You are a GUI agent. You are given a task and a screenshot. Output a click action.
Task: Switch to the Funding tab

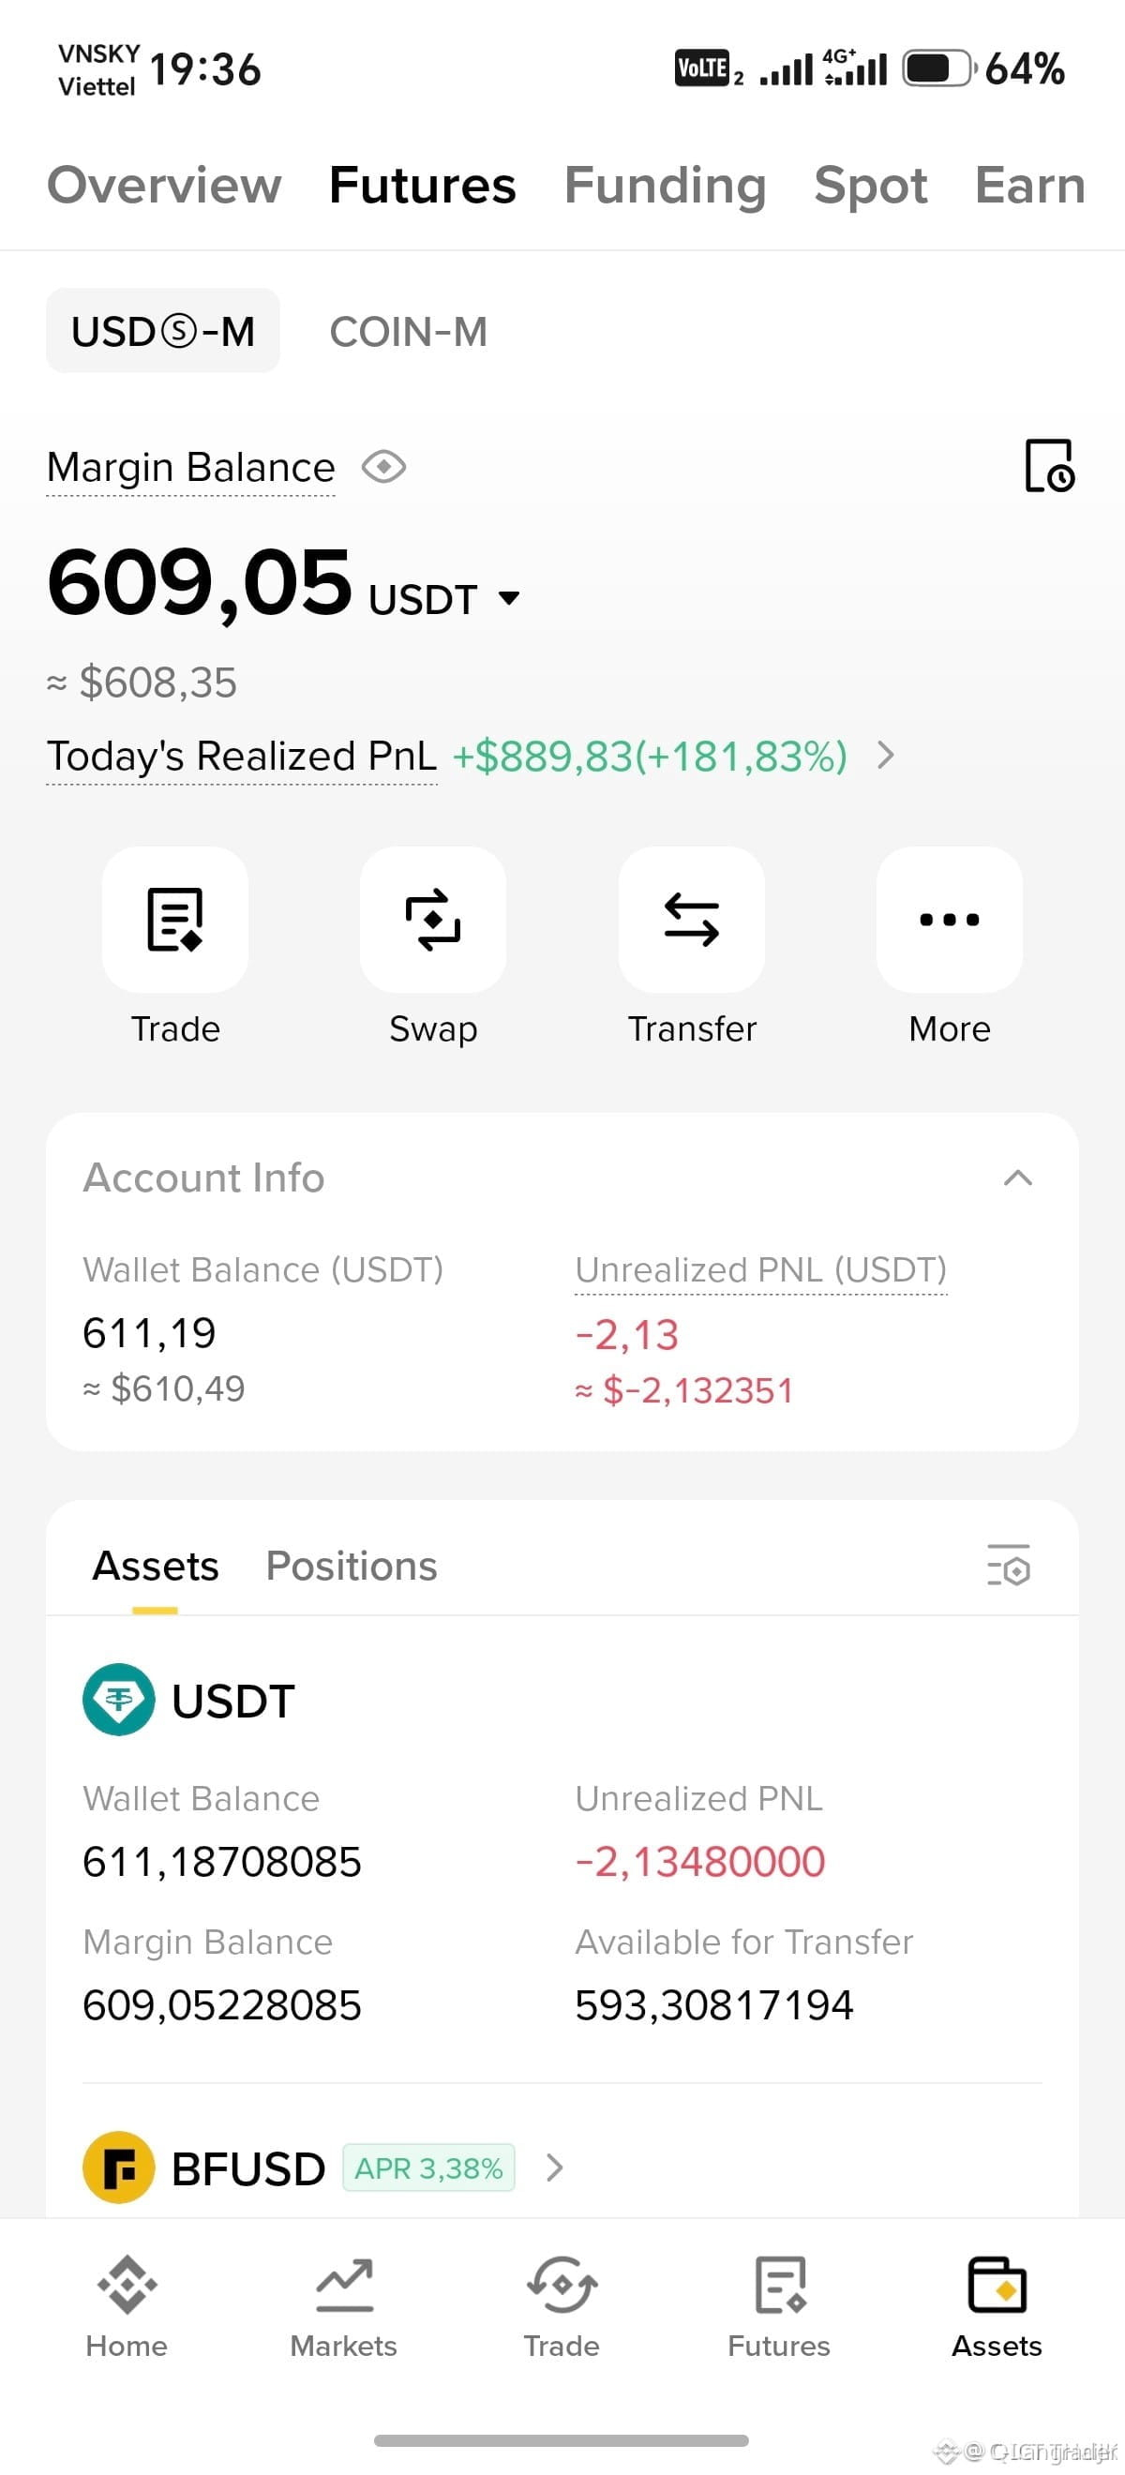tap(665, 186)
